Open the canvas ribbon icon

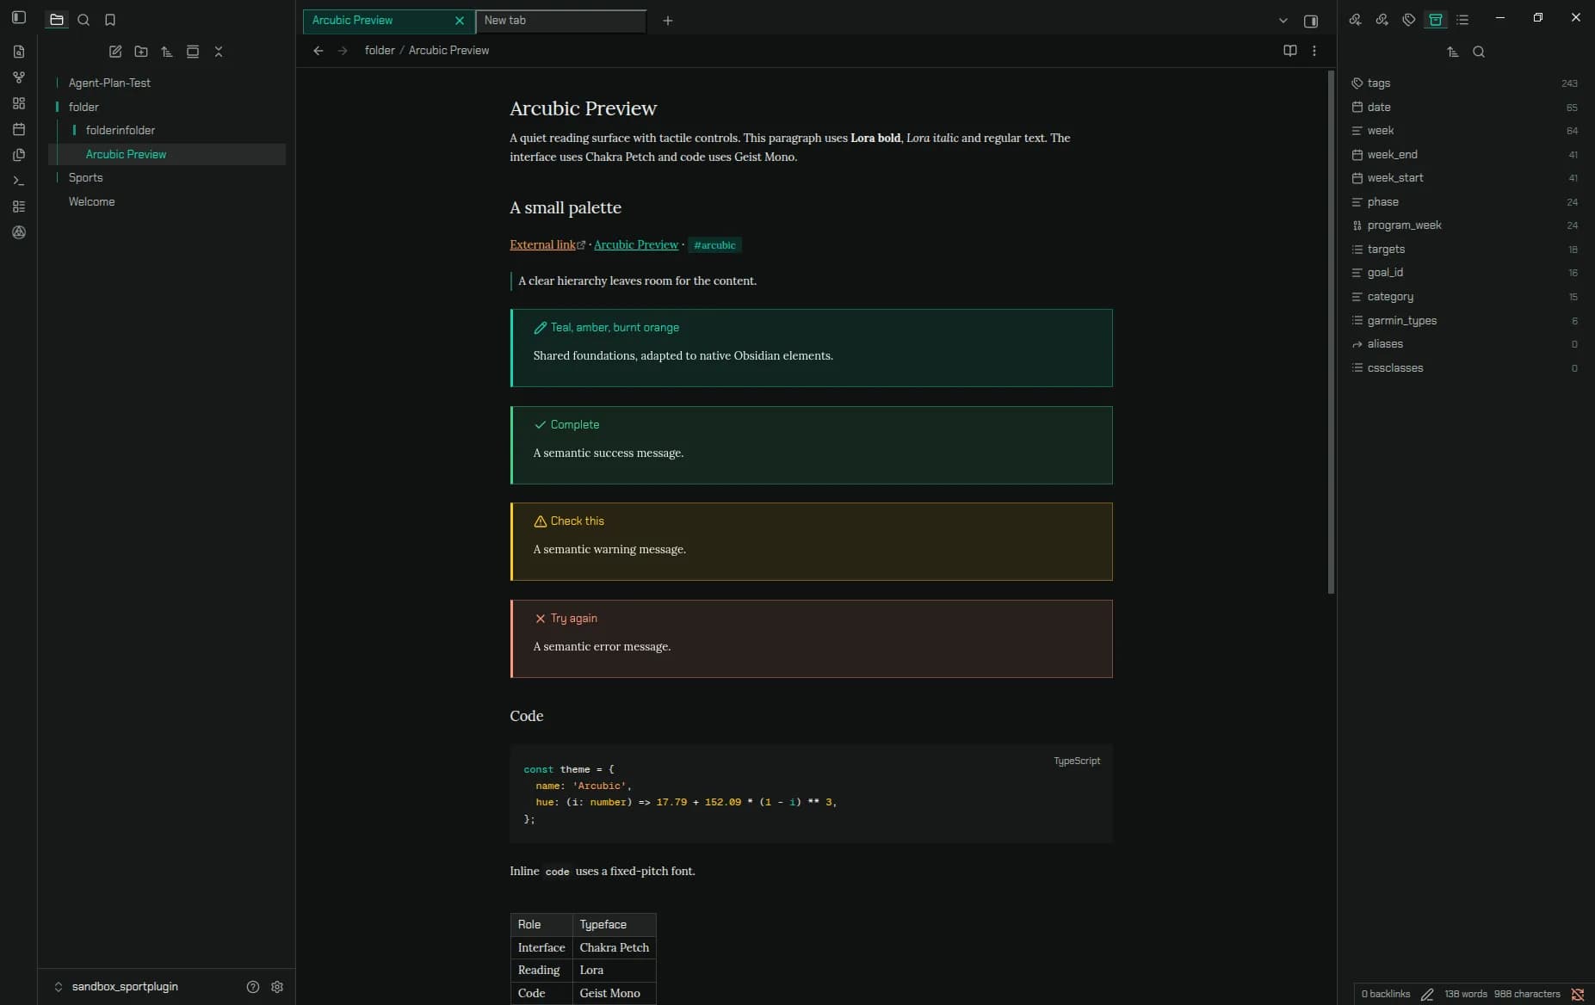pos(19,103)
